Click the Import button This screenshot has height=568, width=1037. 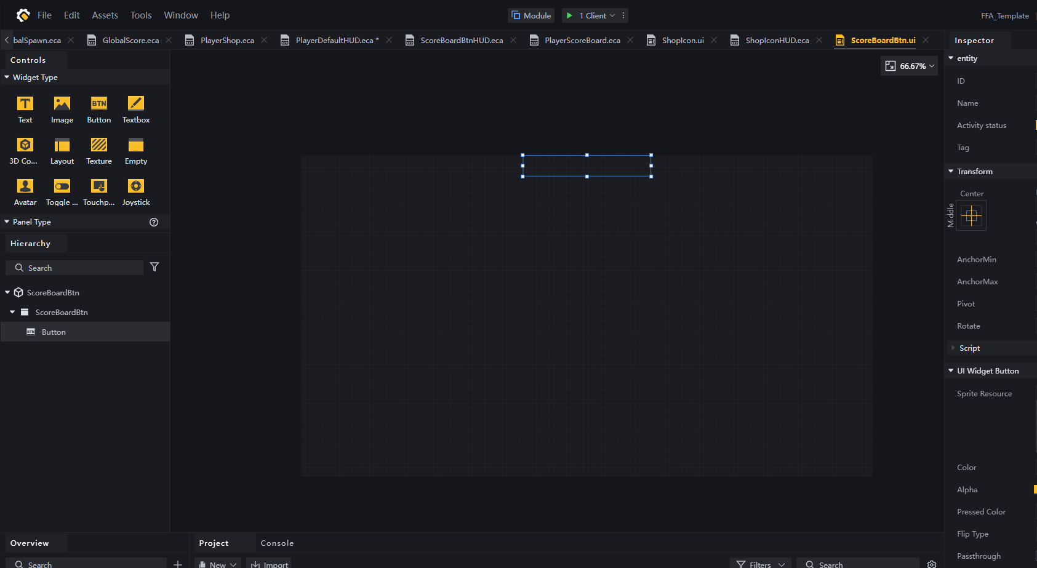coord(270,564)
